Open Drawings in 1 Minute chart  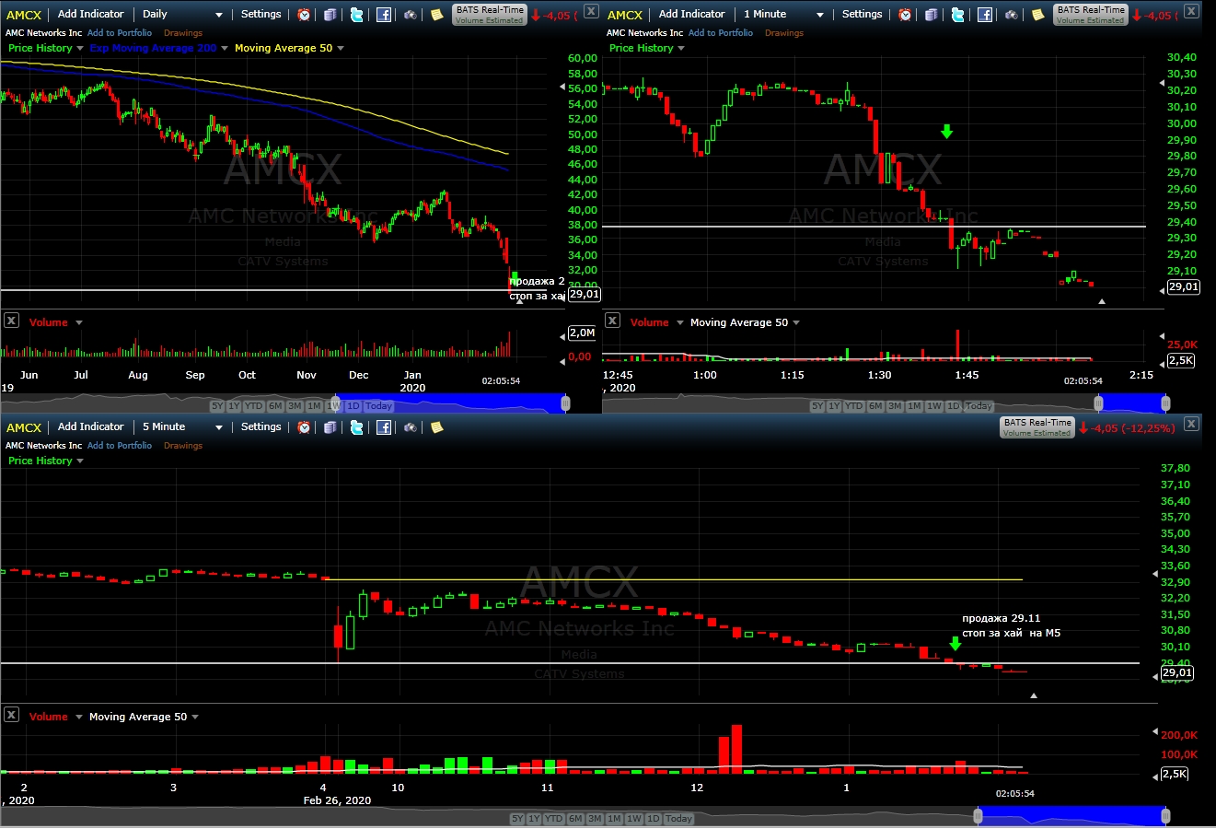(784, 33)
